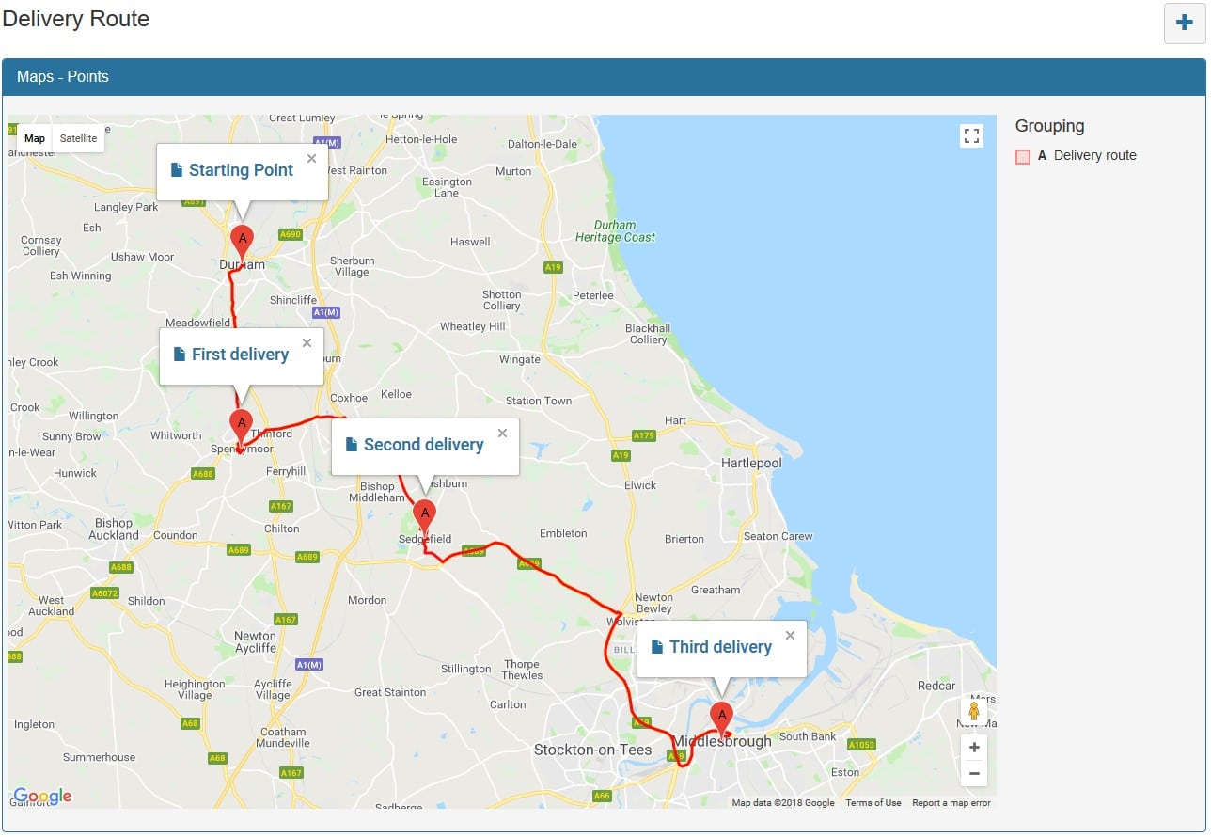Close the Second delivery popup
1211x837 pixels.
(x=502, y=434)
